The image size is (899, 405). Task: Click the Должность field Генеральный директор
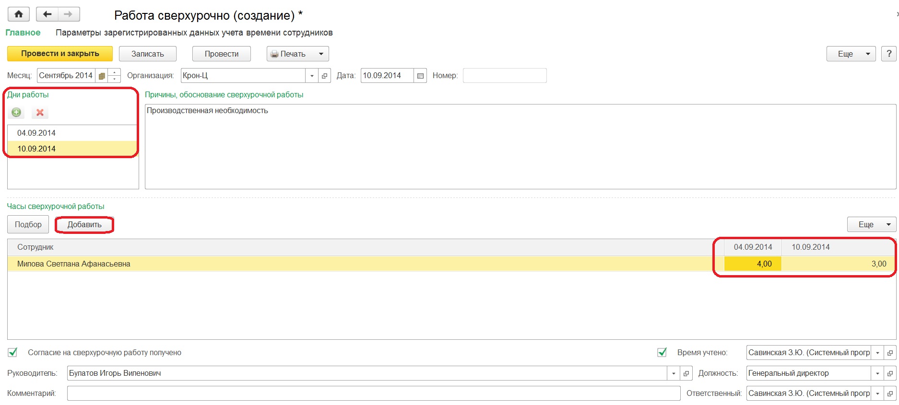[x=808, y=373]
